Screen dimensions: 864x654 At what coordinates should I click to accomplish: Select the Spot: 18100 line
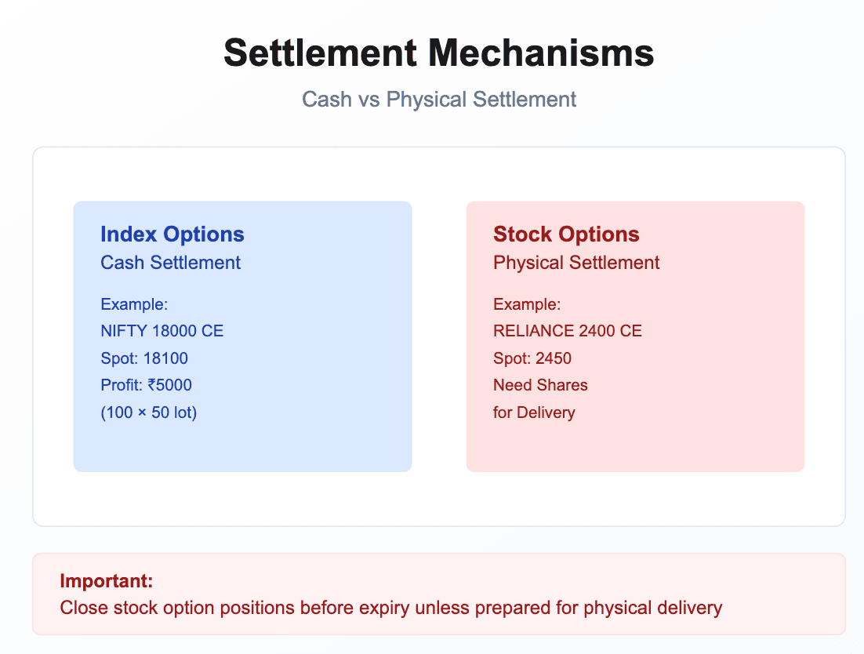click(x=144, y=358)
